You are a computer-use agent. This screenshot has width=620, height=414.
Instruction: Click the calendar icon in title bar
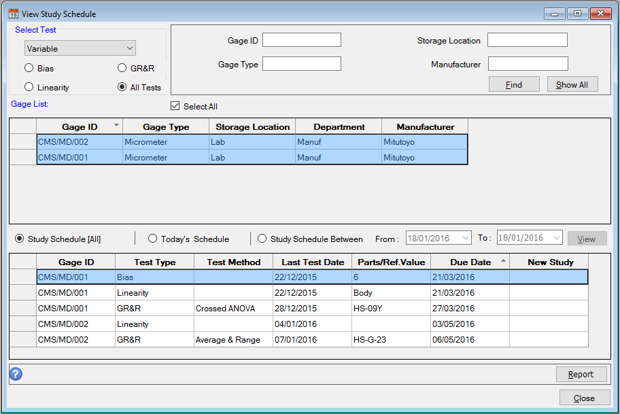[14, 14]
